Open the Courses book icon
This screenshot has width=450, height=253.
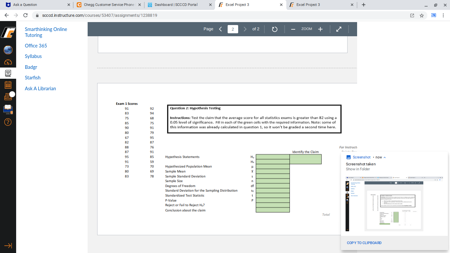coord(8,73)
